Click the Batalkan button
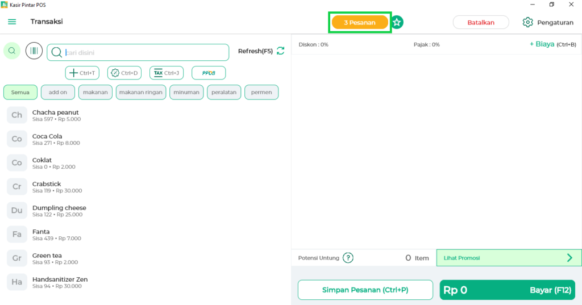The image size is (582, 305). [481, 23]
